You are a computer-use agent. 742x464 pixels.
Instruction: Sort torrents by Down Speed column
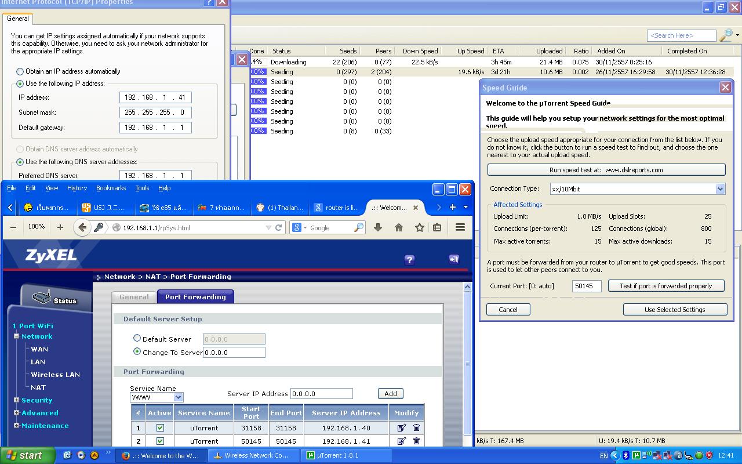click(420, 51)
